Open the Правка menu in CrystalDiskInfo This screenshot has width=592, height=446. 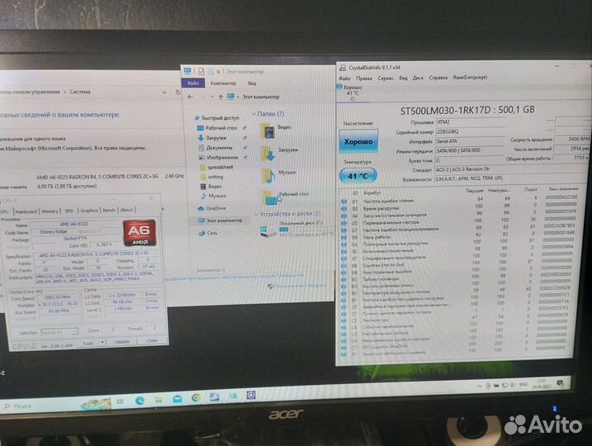364,78
